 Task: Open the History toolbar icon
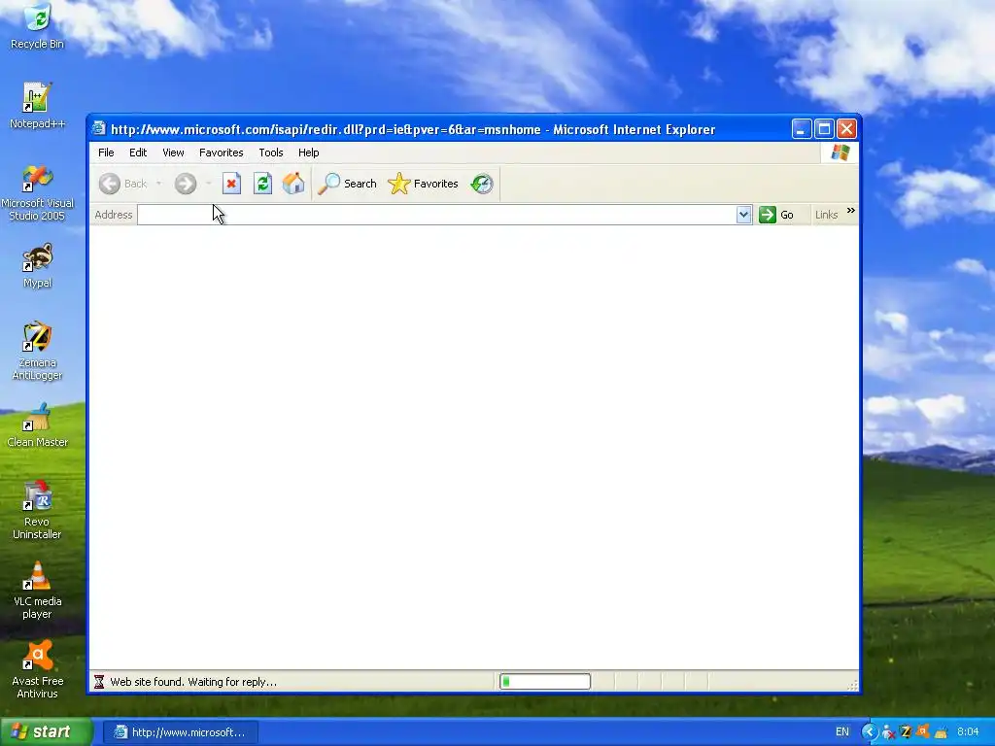pos(482,184)
